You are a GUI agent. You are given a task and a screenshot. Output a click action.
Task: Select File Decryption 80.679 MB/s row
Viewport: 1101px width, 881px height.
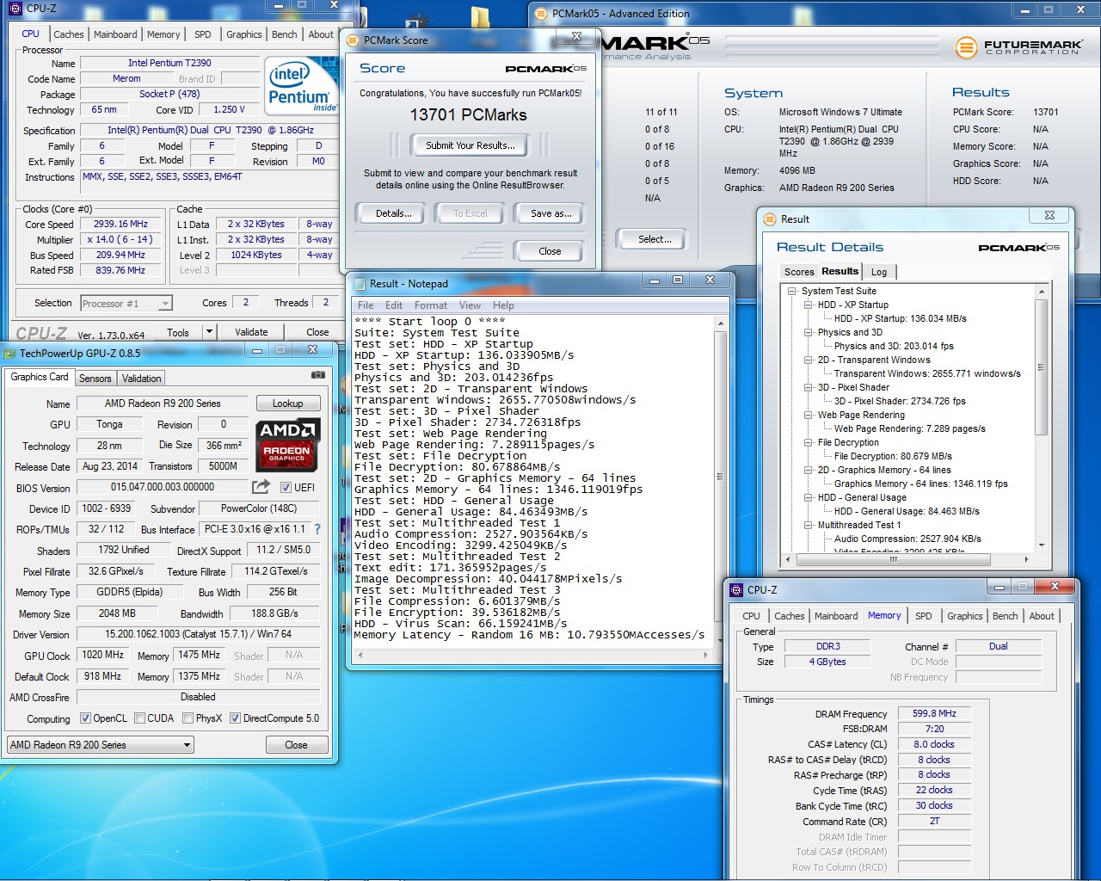pyautogui.click(x=893, y=456)
